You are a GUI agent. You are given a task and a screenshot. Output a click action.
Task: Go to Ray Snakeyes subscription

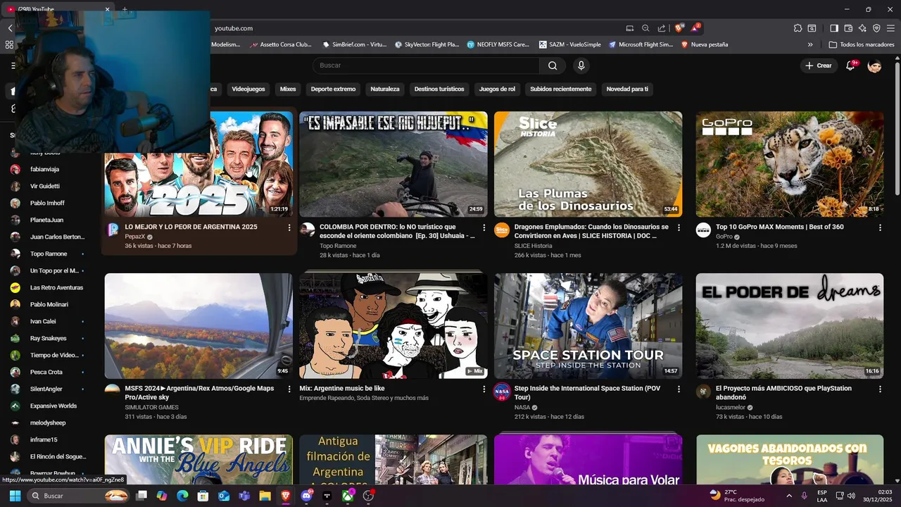pos(48,338)
